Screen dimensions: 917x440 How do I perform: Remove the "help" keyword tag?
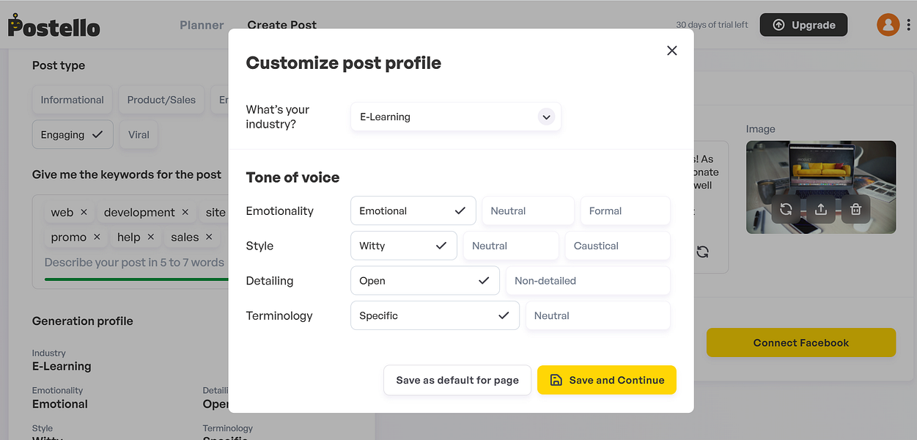150,237
